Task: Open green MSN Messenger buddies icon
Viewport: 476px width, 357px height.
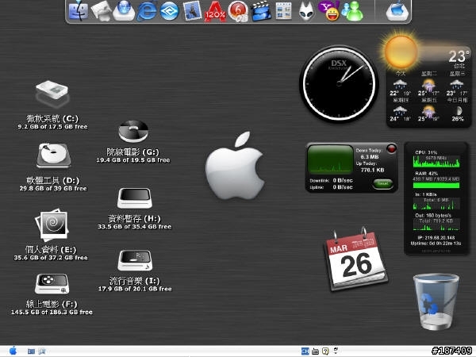Action: (352, 11)
